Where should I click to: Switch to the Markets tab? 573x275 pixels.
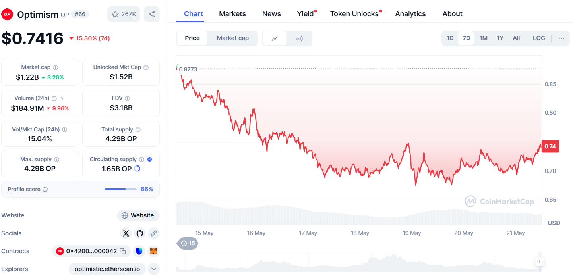tap(232, 14)
